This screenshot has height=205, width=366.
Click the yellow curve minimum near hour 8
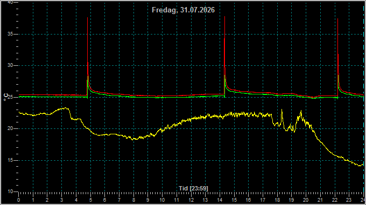134,140
